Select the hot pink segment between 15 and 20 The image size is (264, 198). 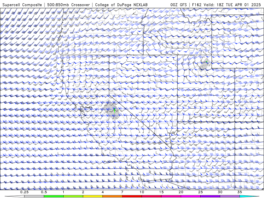171,196
